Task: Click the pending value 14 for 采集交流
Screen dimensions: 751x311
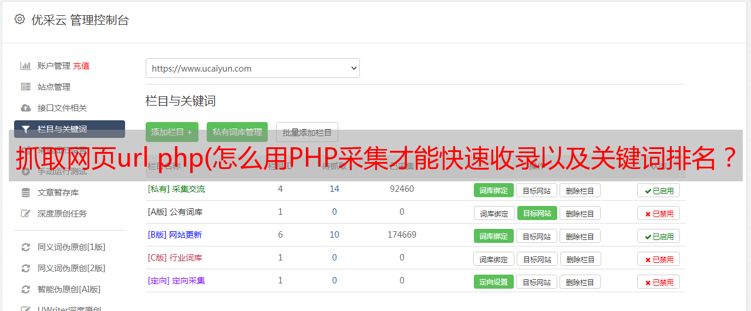Action: (335, 189)
